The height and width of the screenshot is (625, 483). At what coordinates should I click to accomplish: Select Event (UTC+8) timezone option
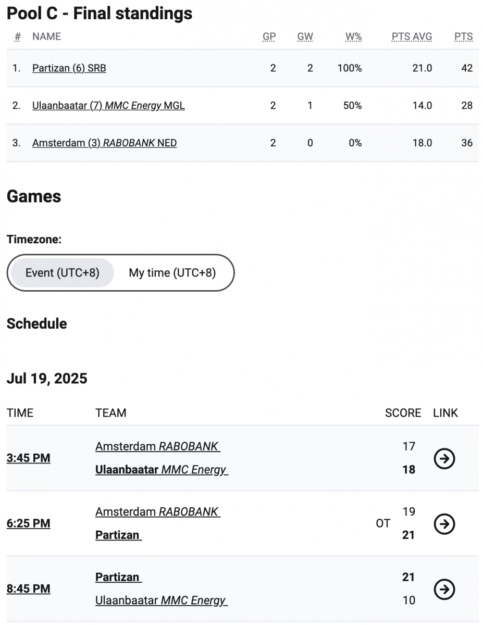pyautogui.click(x=63, y=272)
